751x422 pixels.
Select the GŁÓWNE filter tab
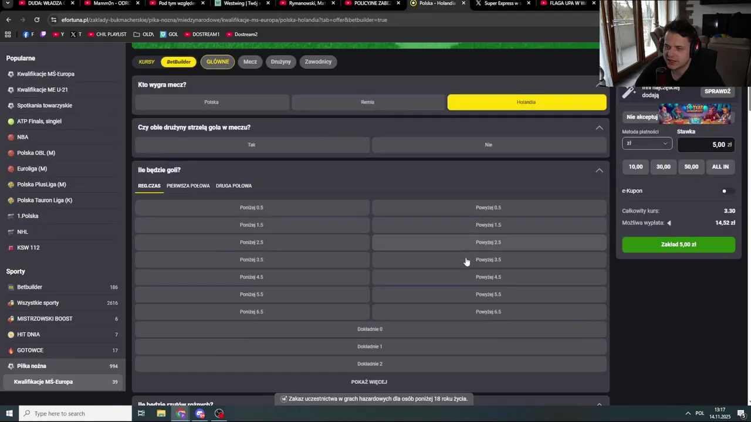pyautogui.click(x=218, y=62)
